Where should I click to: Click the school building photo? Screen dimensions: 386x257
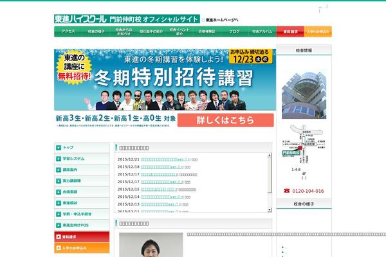point(304,95)
